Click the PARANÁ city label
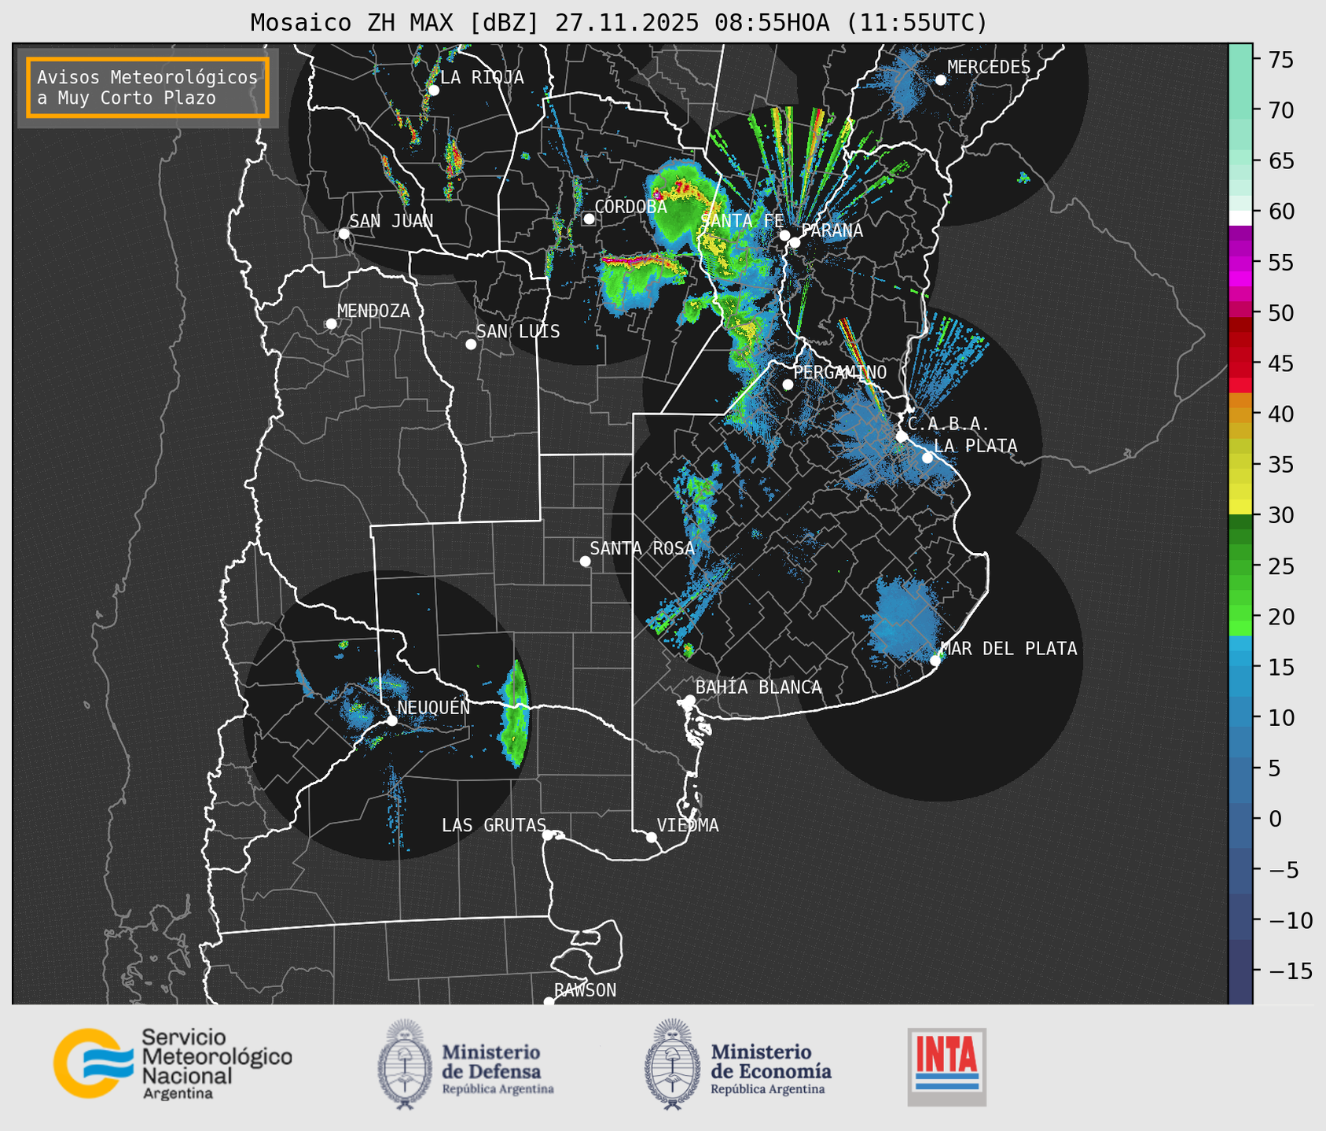 tap(832, 230)
